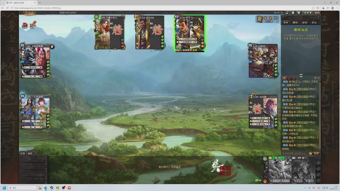Open the shirt skin icon in top bar

click(x=299, y=13)
